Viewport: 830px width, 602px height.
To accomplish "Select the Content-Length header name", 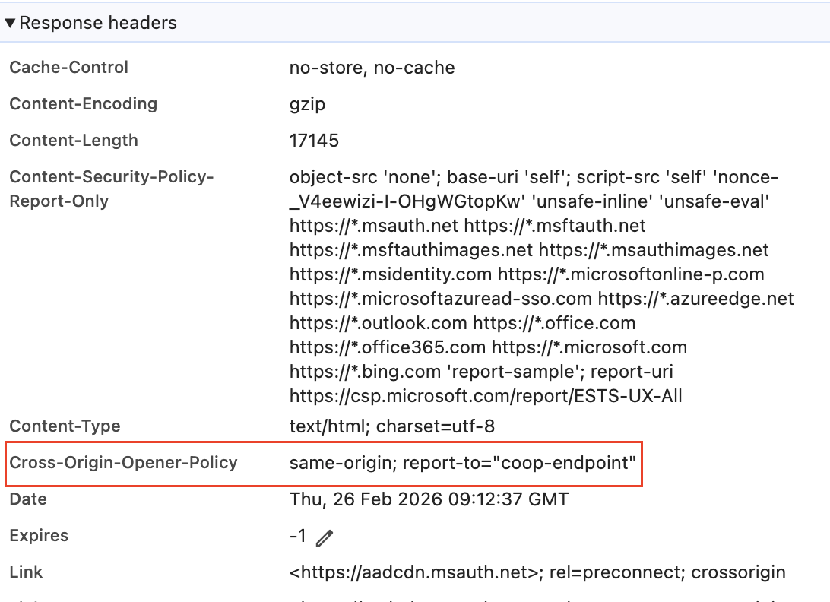I will (74, 141).
